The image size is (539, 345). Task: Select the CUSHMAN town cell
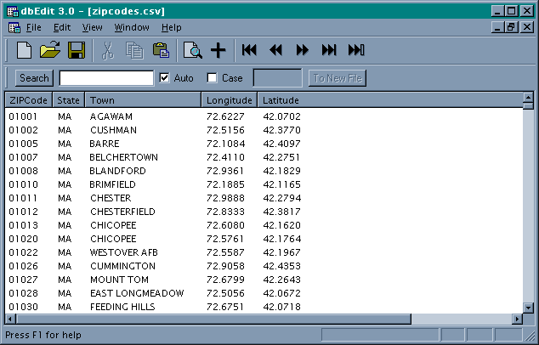tap(113, 130)
